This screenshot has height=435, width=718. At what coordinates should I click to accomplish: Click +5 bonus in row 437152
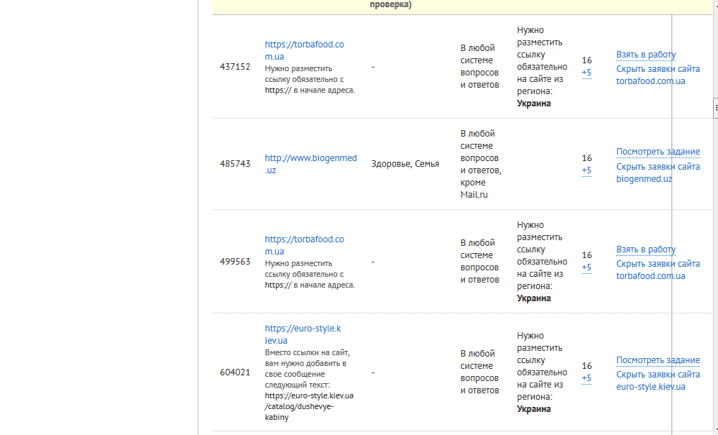coord(586,73)
